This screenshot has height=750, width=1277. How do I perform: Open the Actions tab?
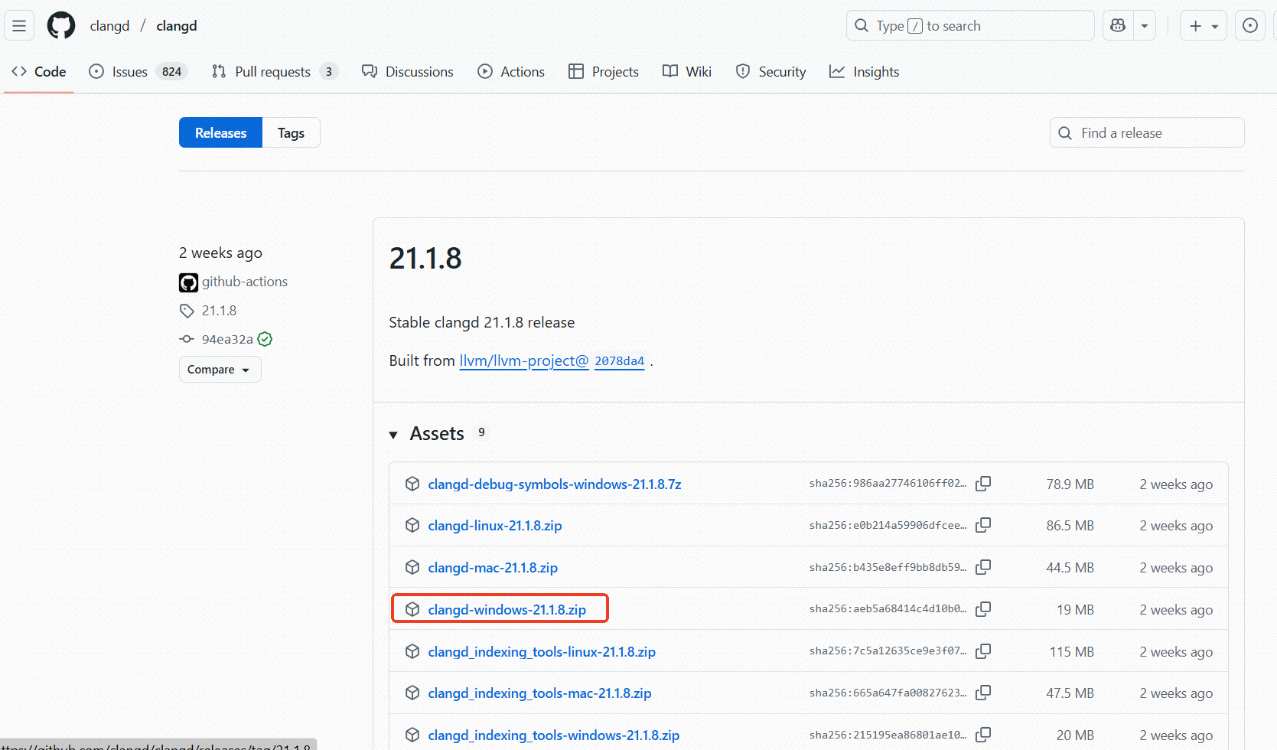pos(511,72)
